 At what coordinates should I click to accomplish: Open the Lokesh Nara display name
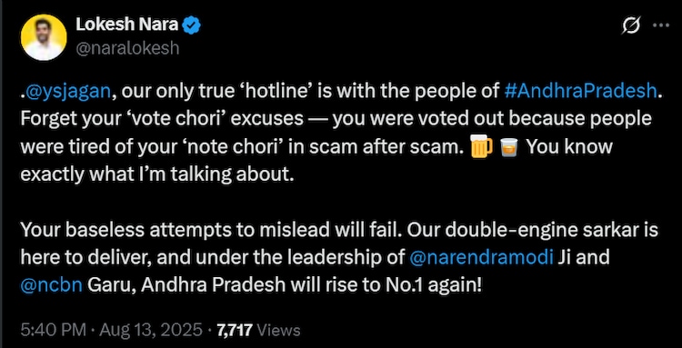pos(127,25)
